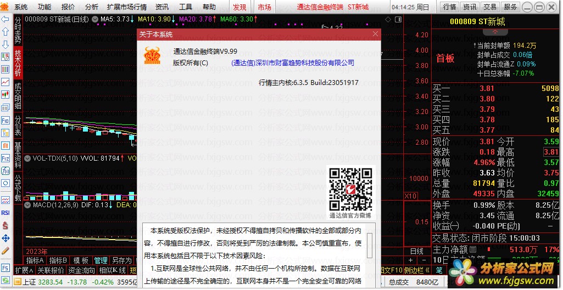Click the F12 trading icon
Screen dimensions: 563x290
(x=5, y=158)
